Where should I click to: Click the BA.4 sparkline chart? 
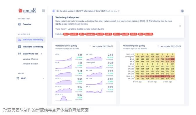64,67
